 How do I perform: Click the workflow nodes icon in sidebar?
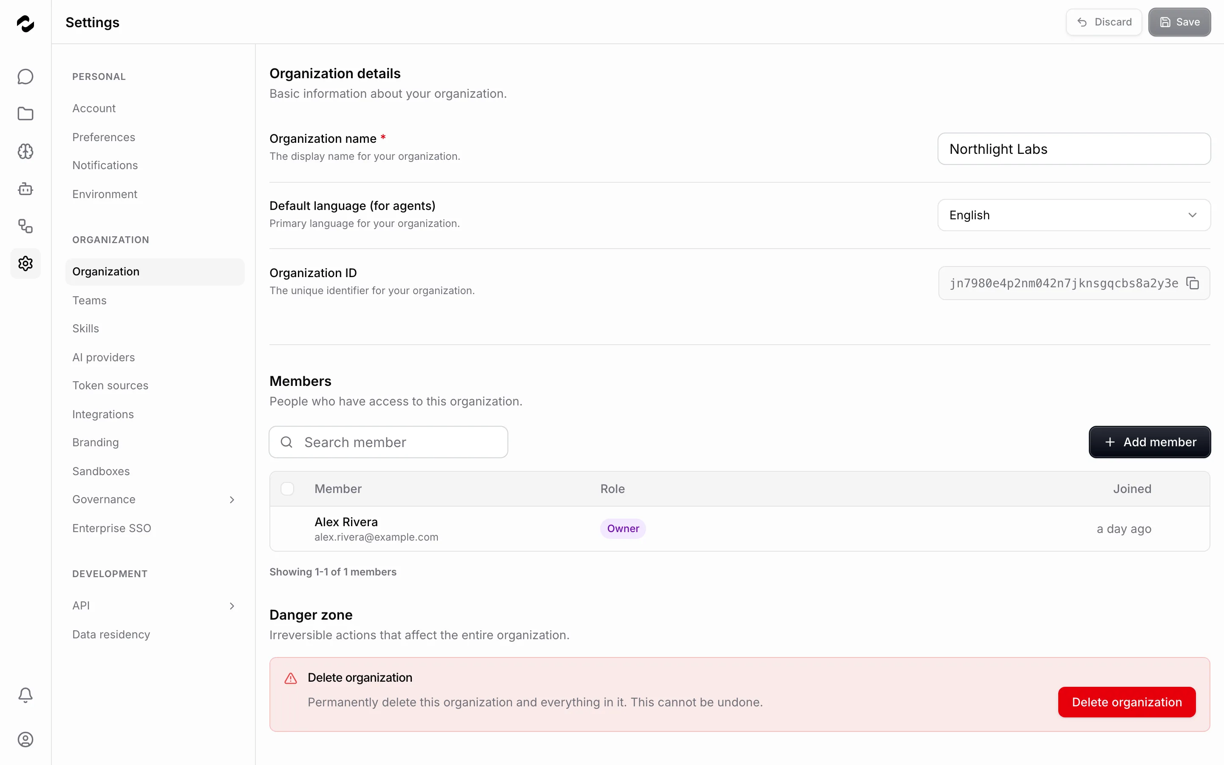[25, 226]
